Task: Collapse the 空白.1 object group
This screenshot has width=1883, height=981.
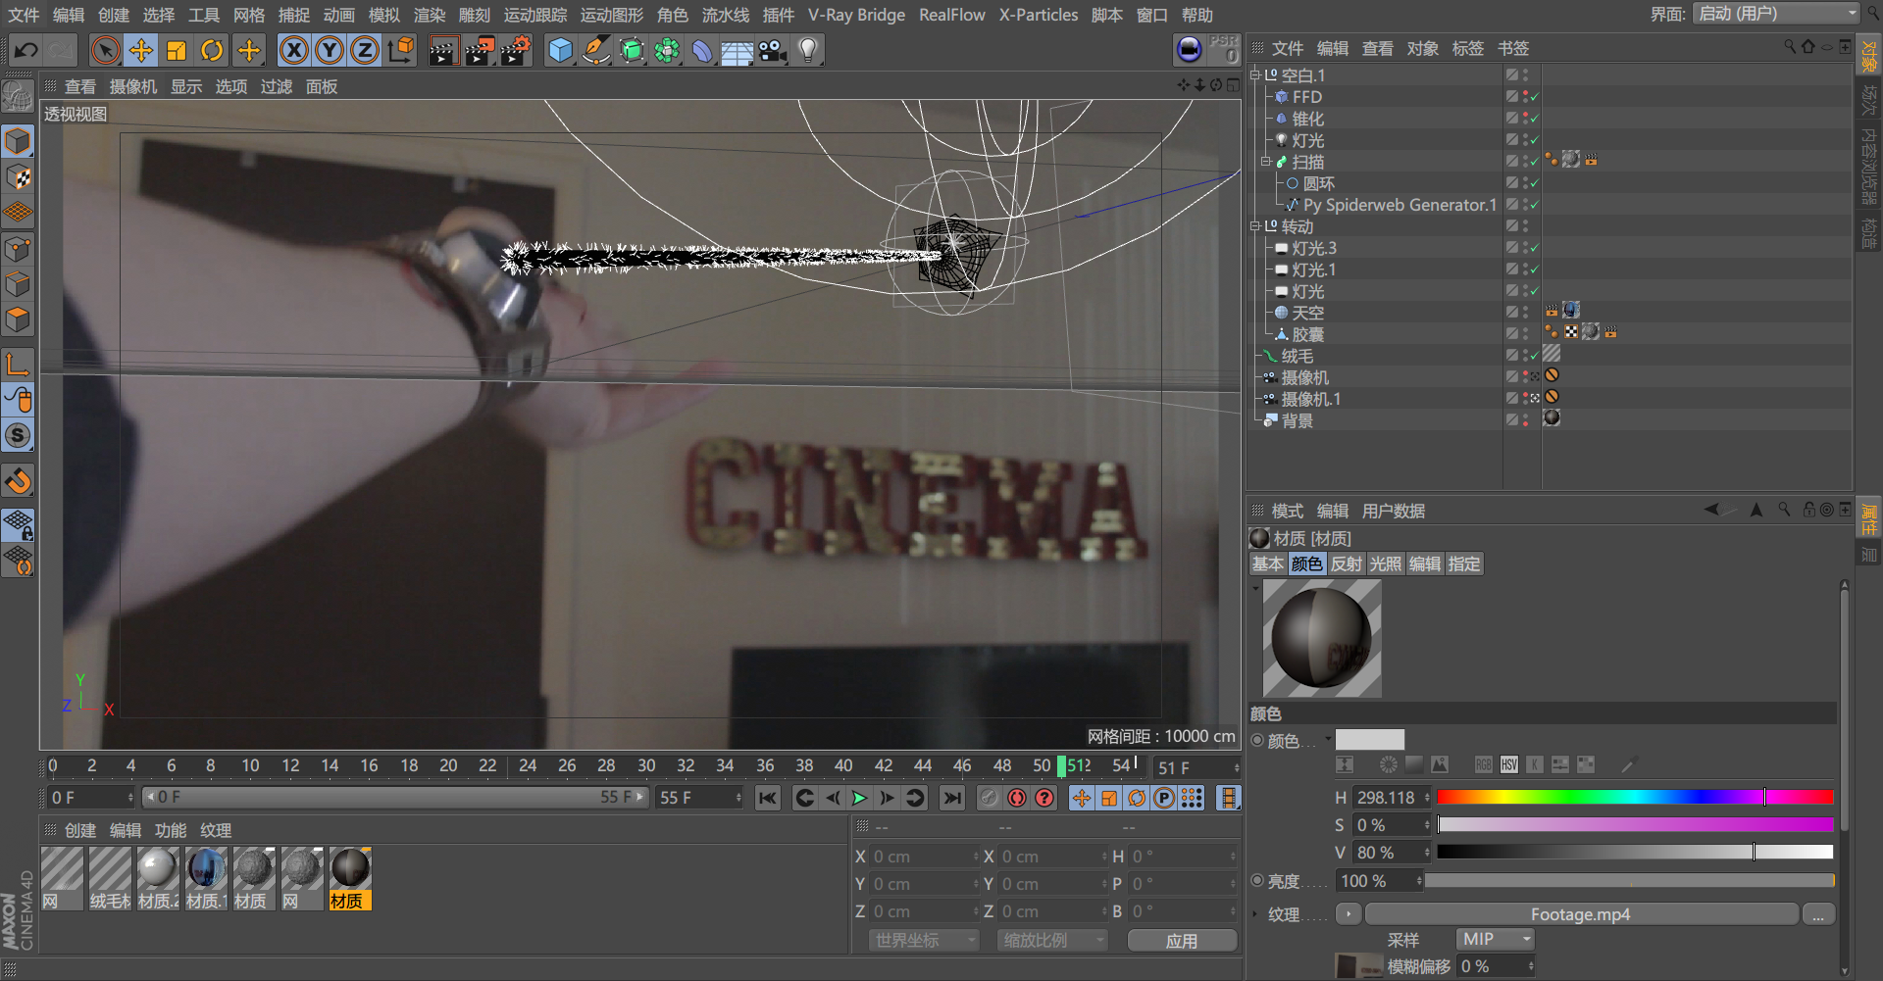Action: click(1255, 74)
